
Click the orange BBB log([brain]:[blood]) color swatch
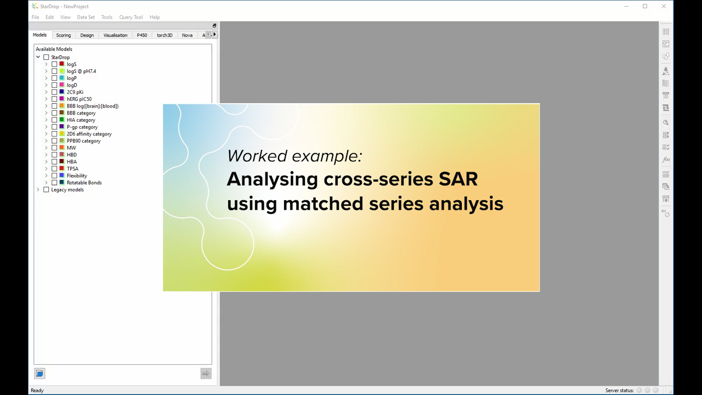pos(62,106)
